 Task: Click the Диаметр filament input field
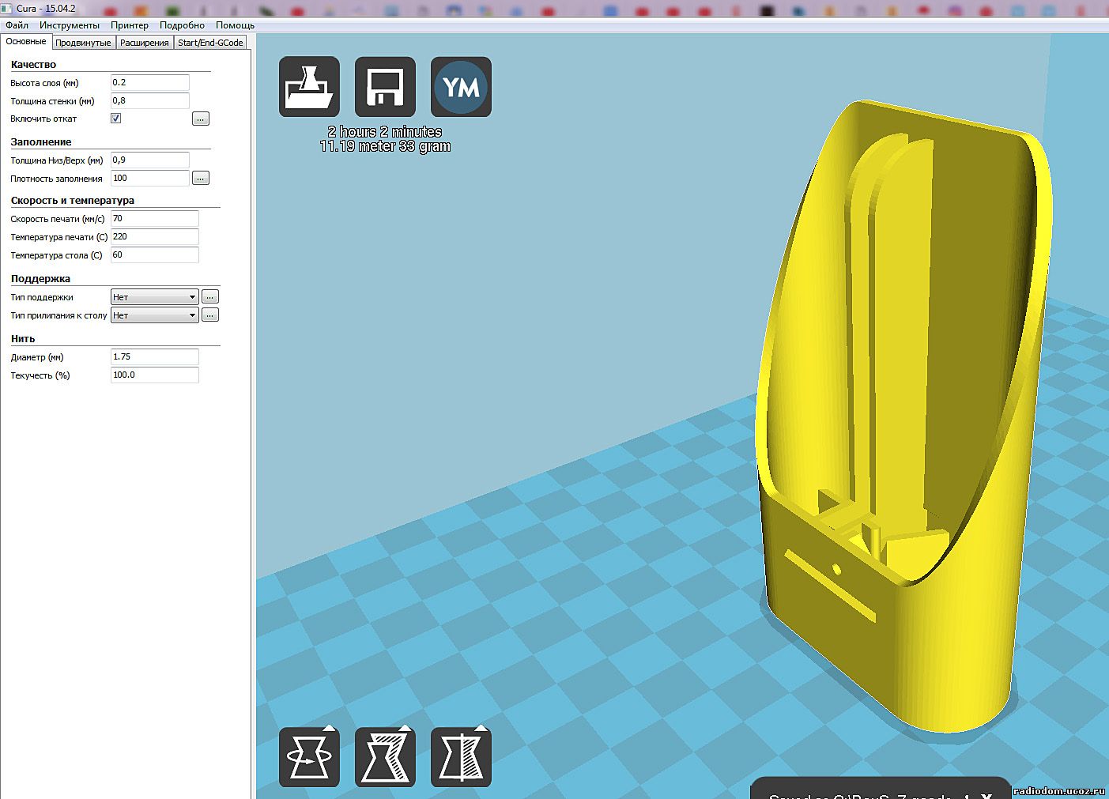point(155,356)
